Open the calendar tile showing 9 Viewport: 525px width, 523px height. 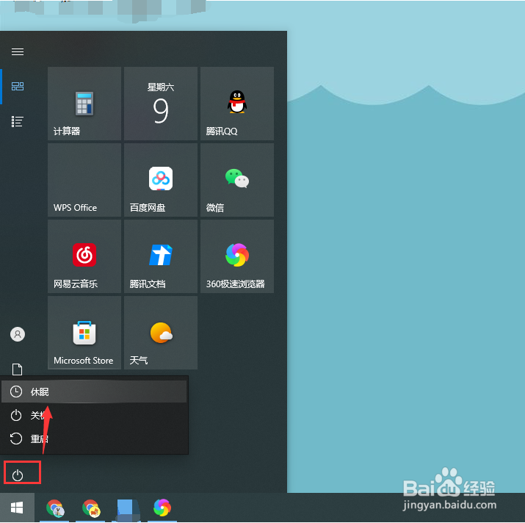(161, 104)
